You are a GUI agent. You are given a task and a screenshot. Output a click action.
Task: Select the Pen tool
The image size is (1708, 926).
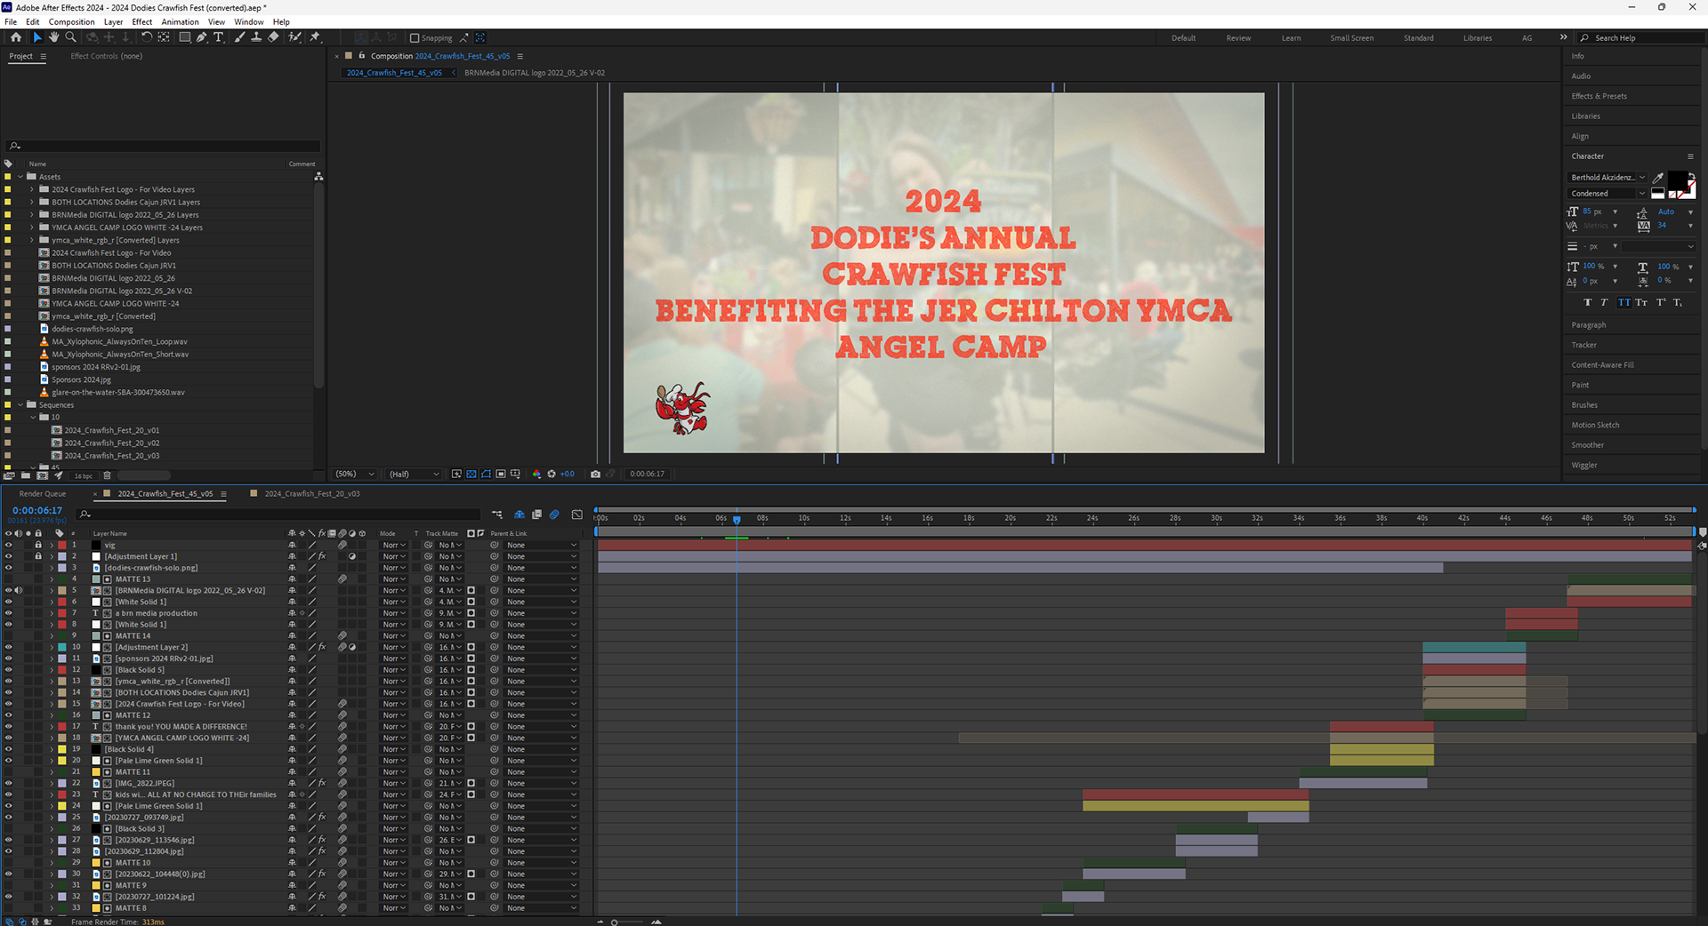[x=201, y=37]
